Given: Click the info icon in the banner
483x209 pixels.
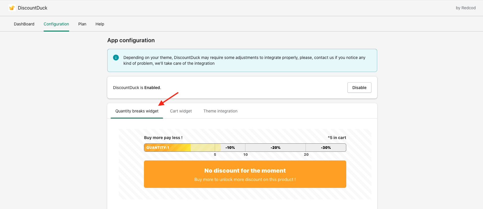Looking at the screenshot, I should (x=116, y=58).
